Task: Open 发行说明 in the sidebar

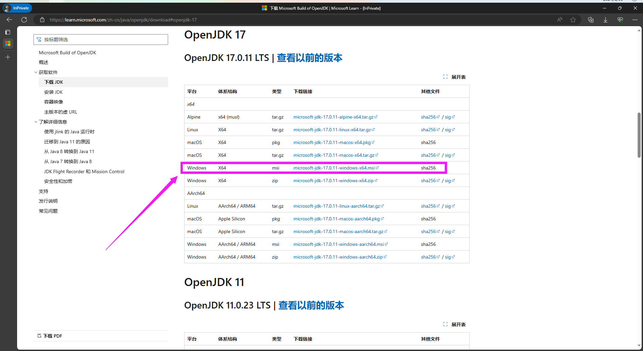Action: 48,201
